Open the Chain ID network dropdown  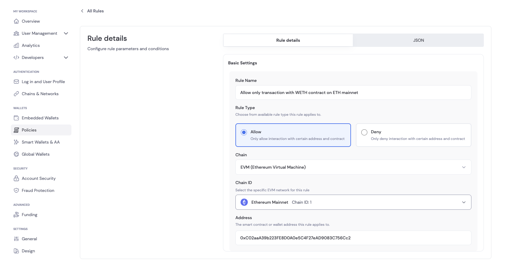[x=353, y=202]
